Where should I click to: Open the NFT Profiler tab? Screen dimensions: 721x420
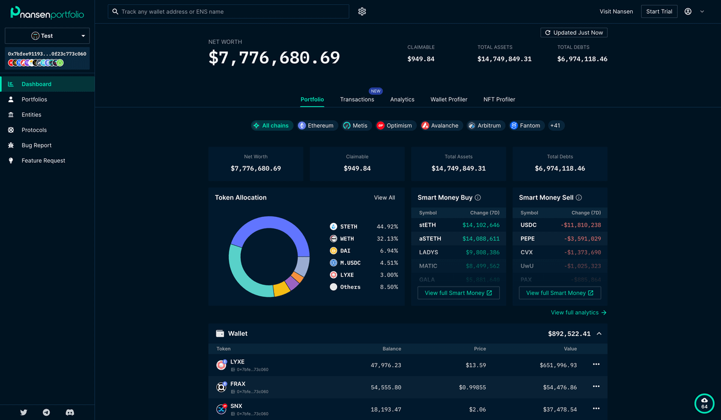499,99
